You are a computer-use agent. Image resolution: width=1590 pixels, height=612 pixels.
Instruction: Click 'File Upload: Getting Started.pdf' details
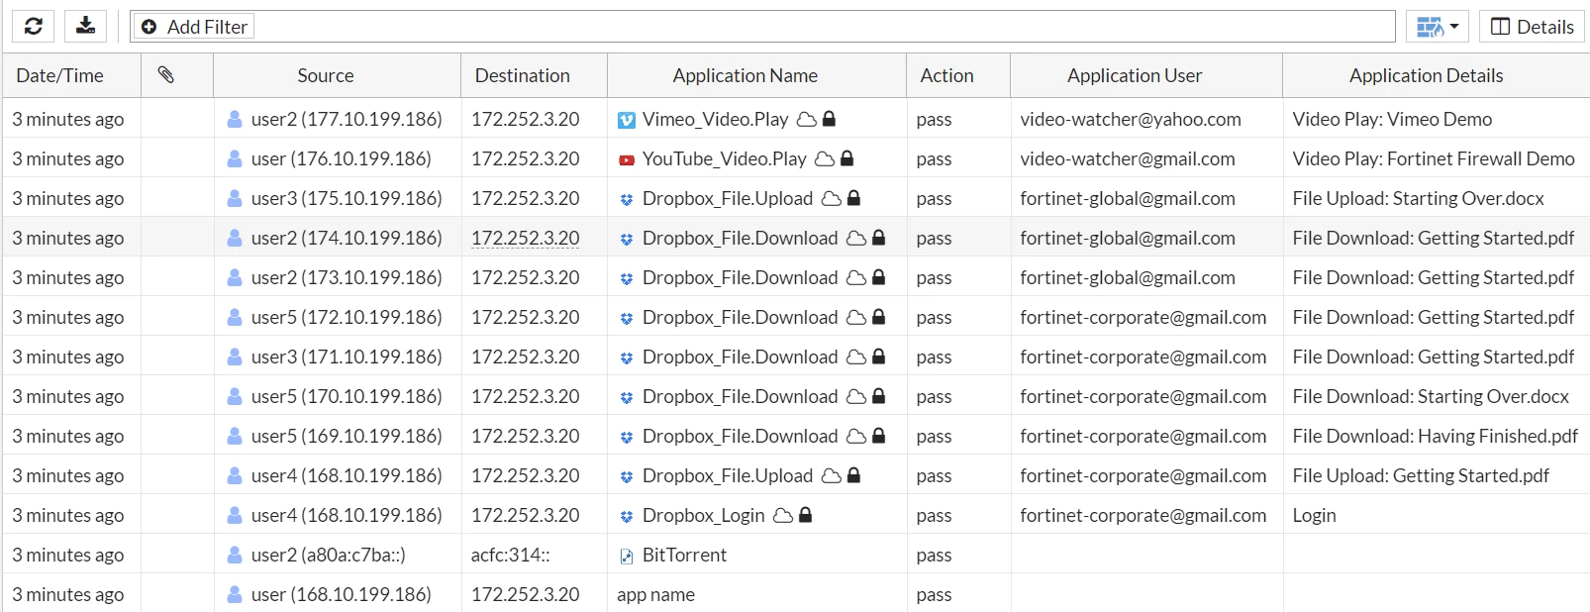point(1421,475)
